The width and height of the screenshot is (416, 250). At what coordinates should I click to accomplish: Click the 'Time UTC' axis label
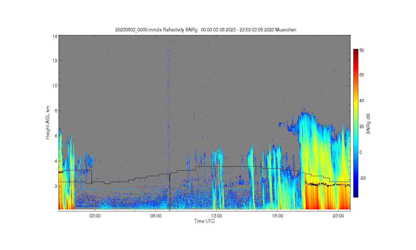204,221
